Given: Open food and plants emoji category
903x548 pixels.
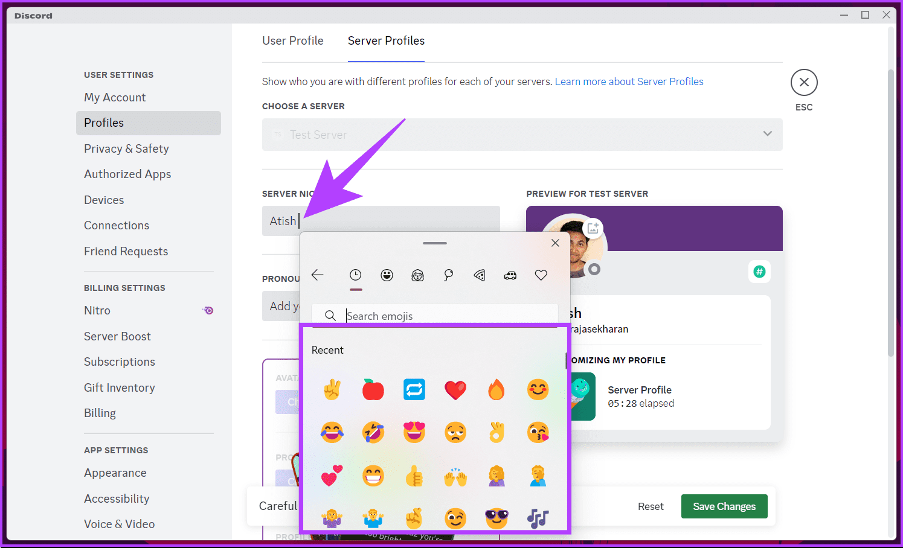Looking at the screenshot, I should 480,275.
